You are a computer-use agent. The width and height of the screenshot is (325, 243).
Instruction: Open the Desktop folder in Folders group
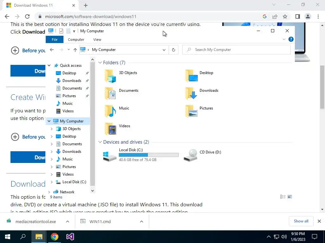pos(191,76)
